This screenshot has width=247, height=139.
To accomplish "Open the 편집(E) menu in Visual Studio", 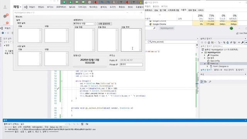I will pos(41,7).
